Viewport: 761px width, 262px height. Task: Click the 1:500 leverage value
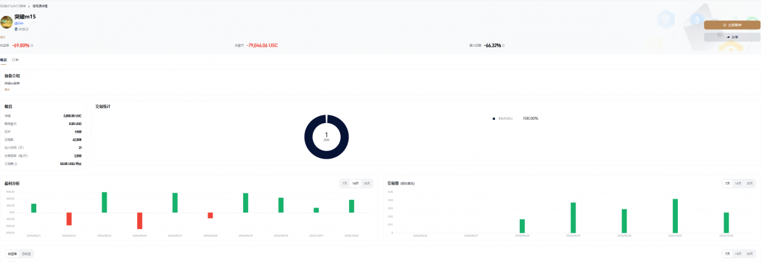click(78, 132)
